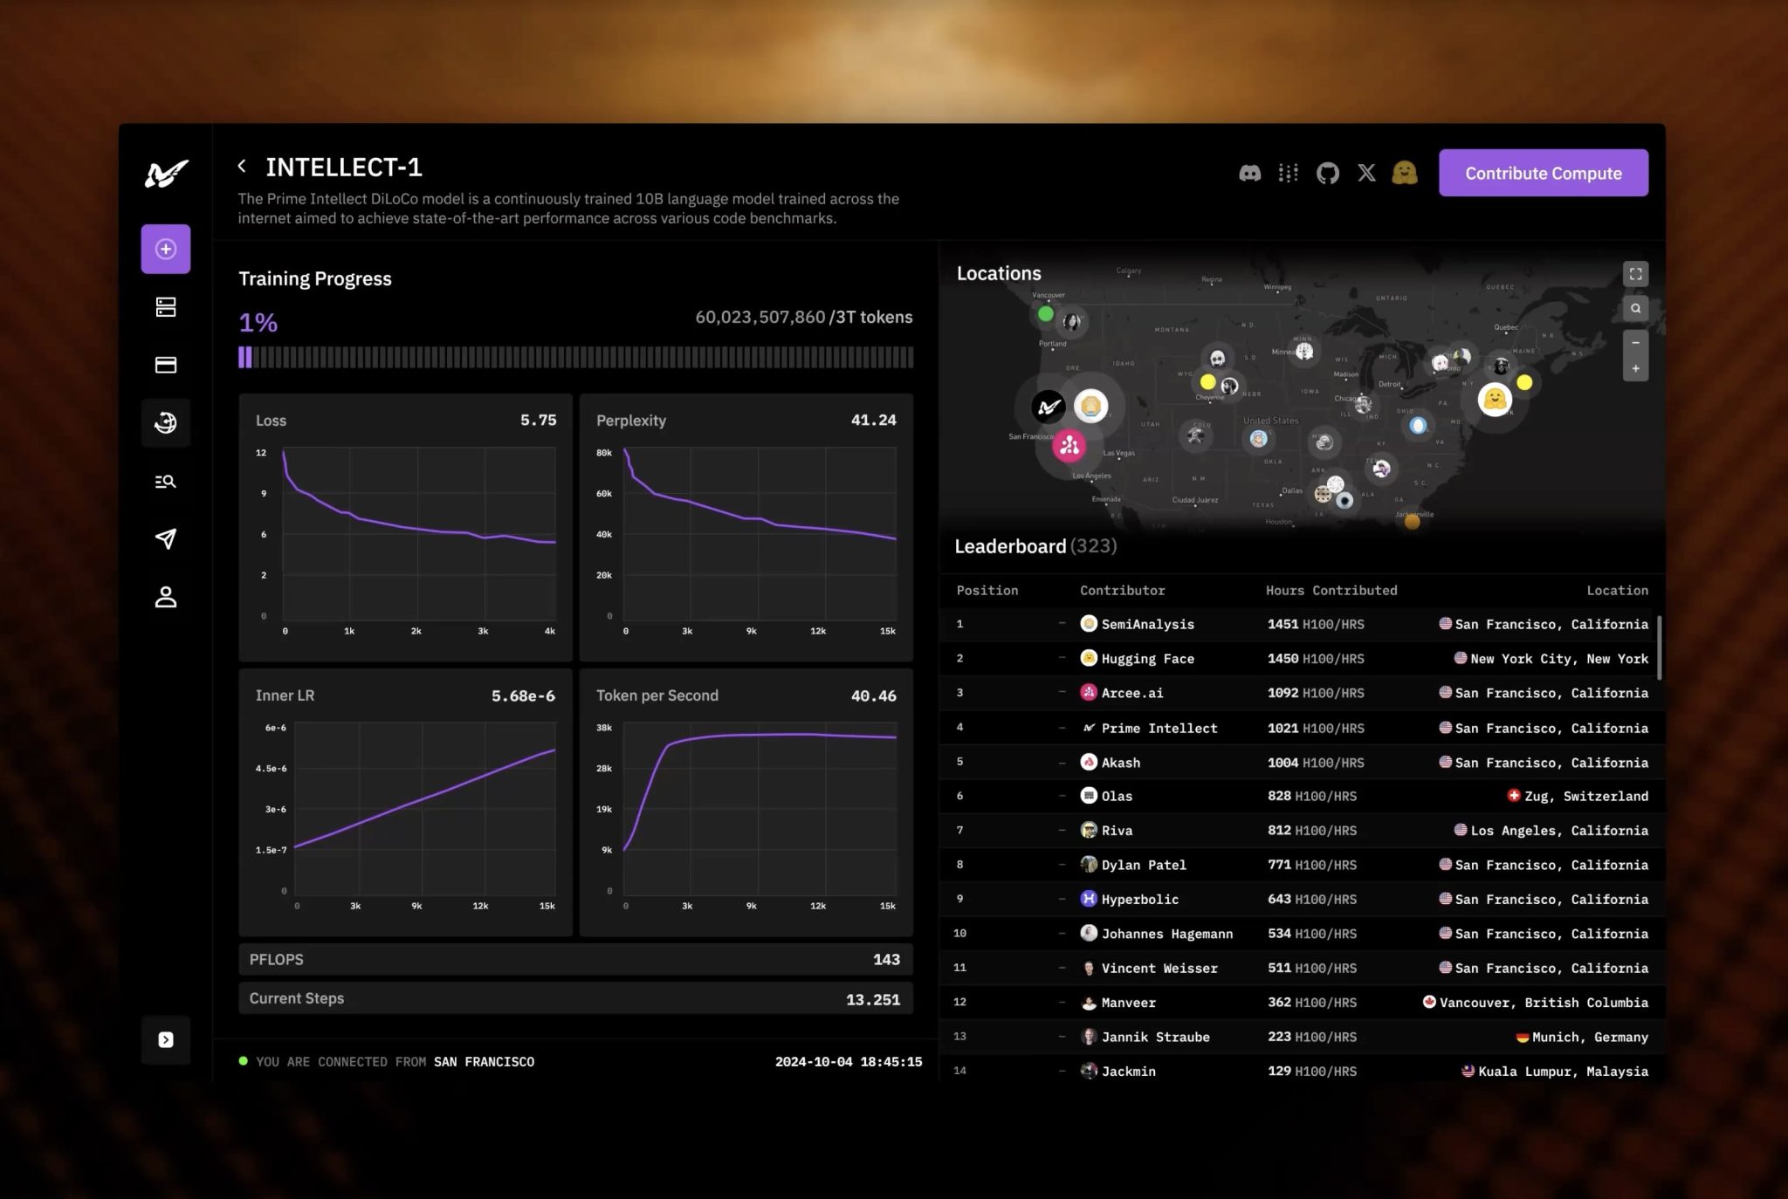Open the list search sidebar icon
Screen dimensions: 1788x1199
pos(166,482)
